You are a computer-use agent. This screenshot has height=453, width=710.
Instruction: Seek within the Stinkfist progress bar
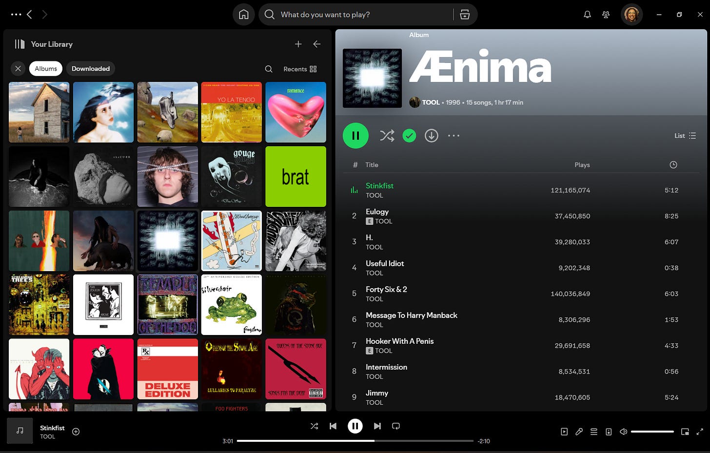(x=355, y=441)
